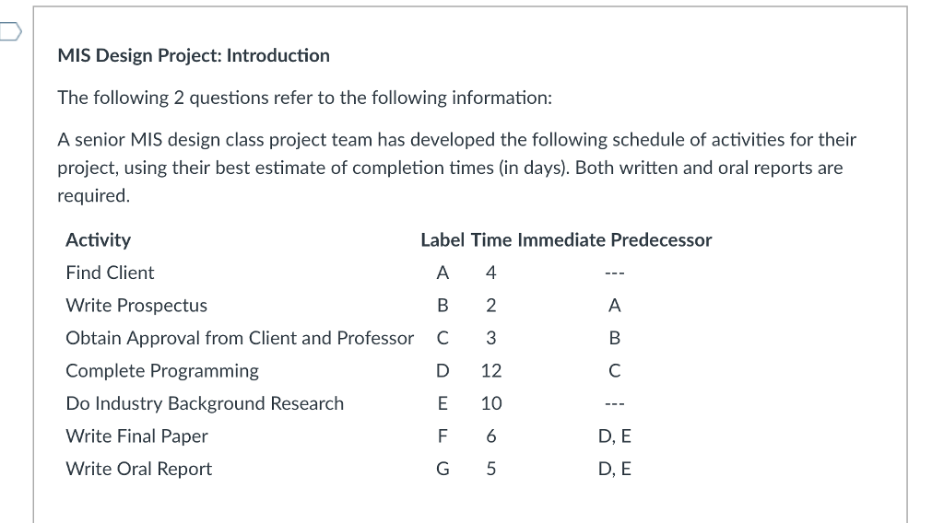Click the sentence about the following 2 questions
The height and width of the screenshot is (523, 944).
[x=304, y=98]
